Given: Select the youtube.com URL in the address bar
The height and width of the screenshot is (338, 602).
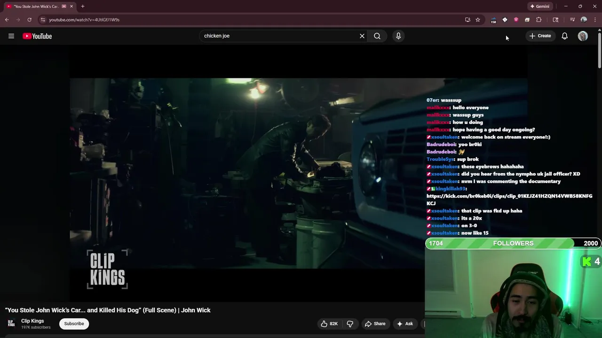Looking at the screenshot, I should (x=84, y=20).
